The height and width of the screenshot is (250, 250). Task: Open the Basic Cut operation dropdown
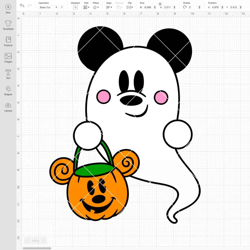click(48, 7)
